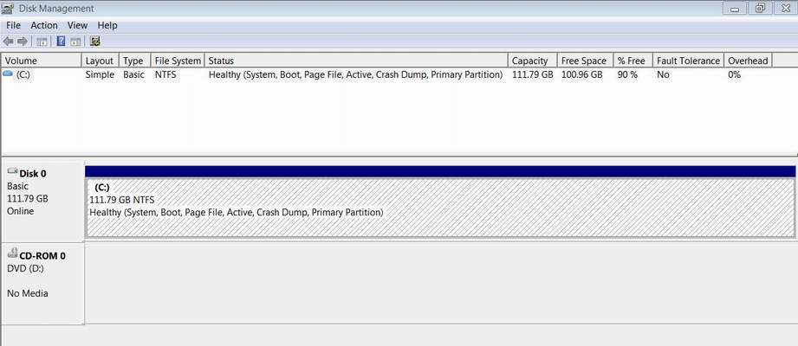The width and height of the screenshot is (798, 346).
Task: Click the DVD (D:) text
Action: click(25, 268)
